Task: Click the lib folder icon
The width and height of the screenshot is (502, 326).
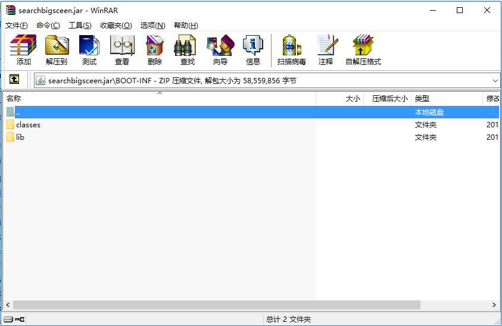Action: coord(10,137)
